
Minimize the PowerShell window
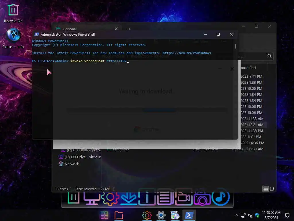point(205,35)
